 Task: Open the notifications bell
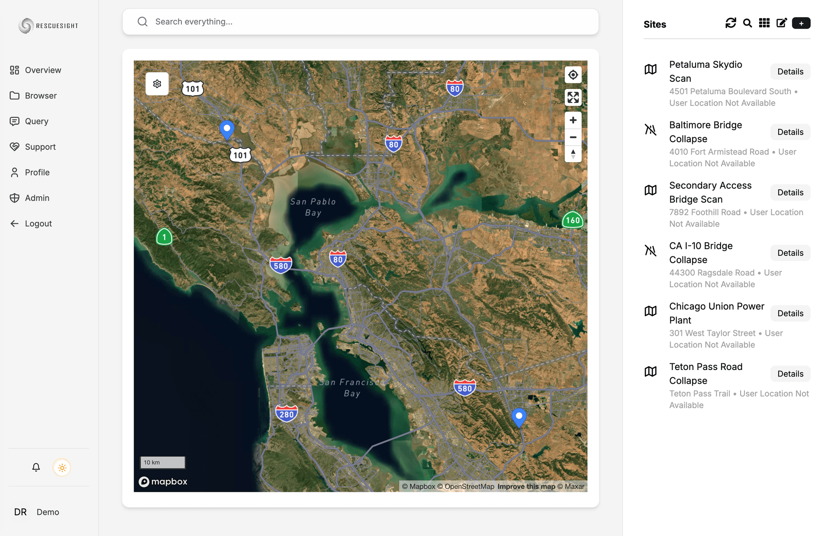(x=36, y=467)
